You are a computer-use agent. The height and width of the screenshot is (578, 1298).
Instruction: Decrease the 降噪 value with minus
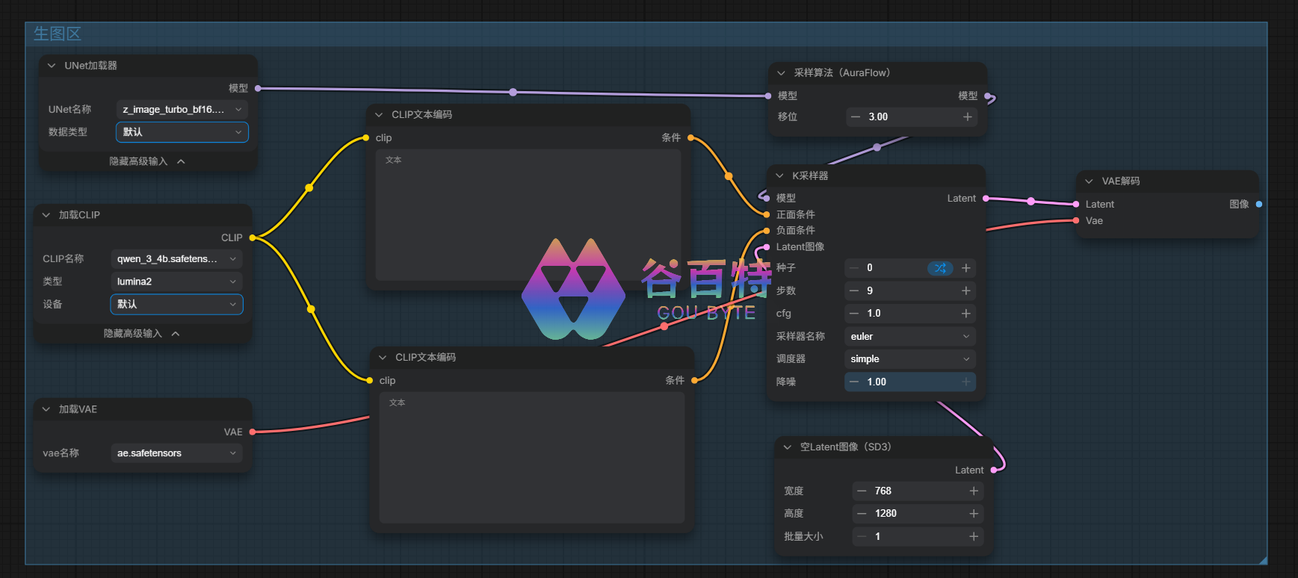tap(854, 382)
